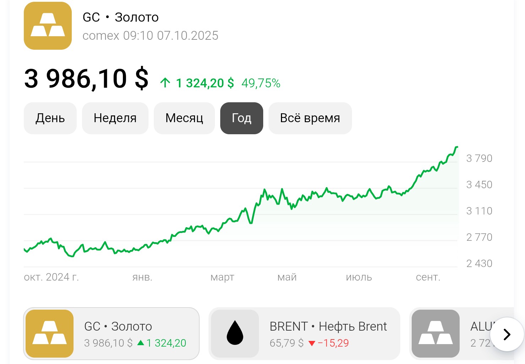525x364 pixels.
Task: Click the red down triangle on Brent card
Action: 312,343
